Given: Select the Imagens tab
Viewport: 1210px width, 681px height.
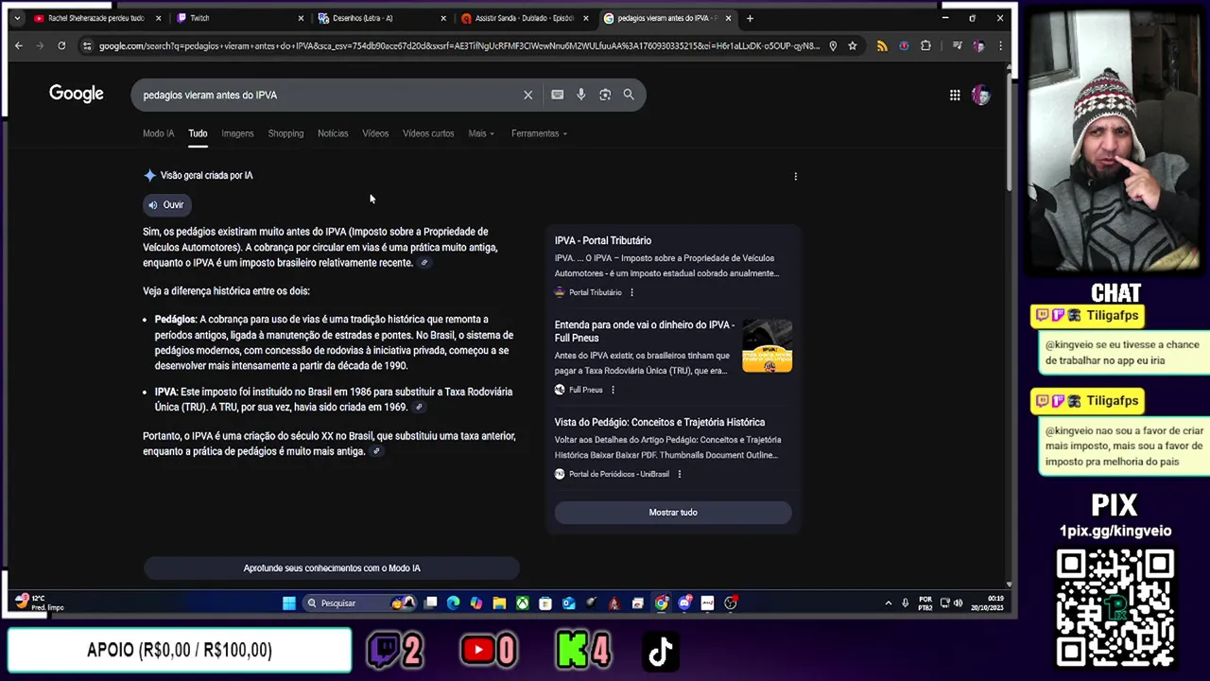Looking at the screenshot, I should (x=237, y=133).
